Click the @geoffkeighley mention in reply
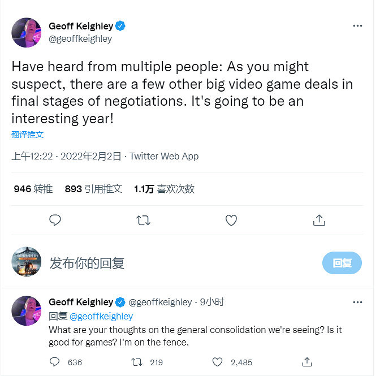Image resolution: width=380 pixels, height=376 pixels. click(101, 316)
